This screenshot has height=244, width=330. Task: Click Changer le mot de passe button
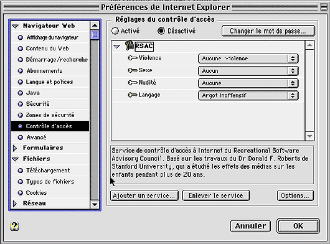coord(268,31)
